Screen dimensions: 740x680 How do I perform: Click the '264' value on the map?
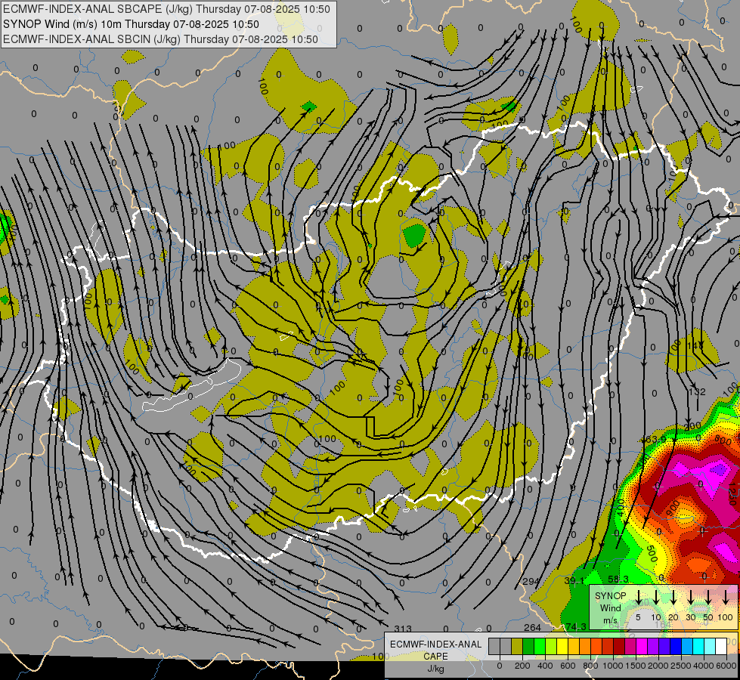[532, 627]
